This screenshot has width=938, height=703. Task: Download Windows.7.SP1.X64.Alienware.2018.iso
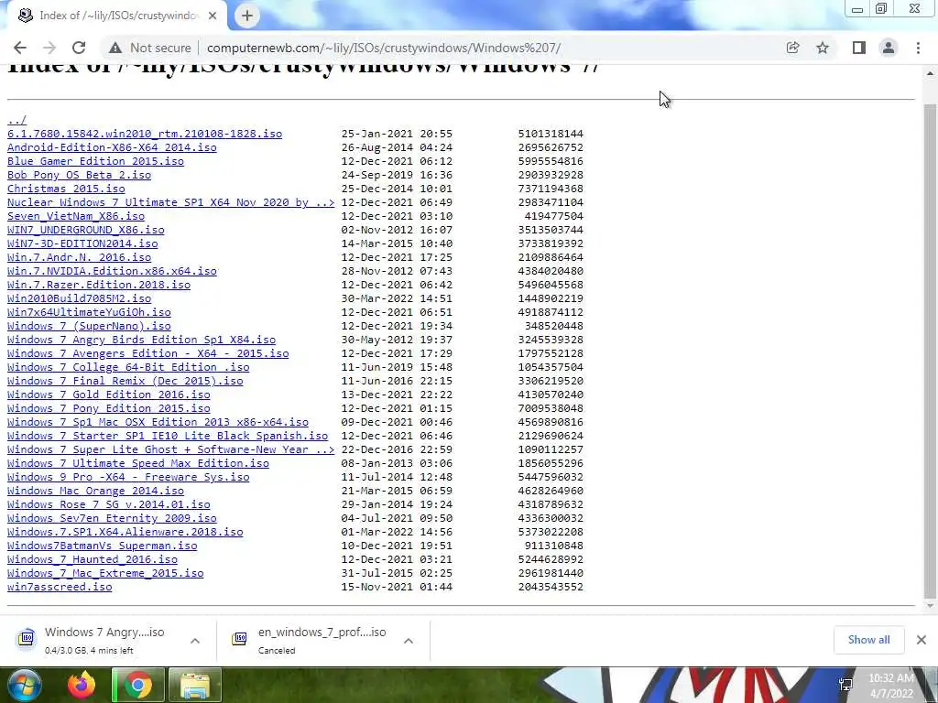coord(125,533)
